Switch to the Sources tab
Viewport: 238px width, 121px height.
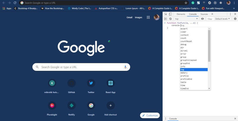click(x=204, y=14)
